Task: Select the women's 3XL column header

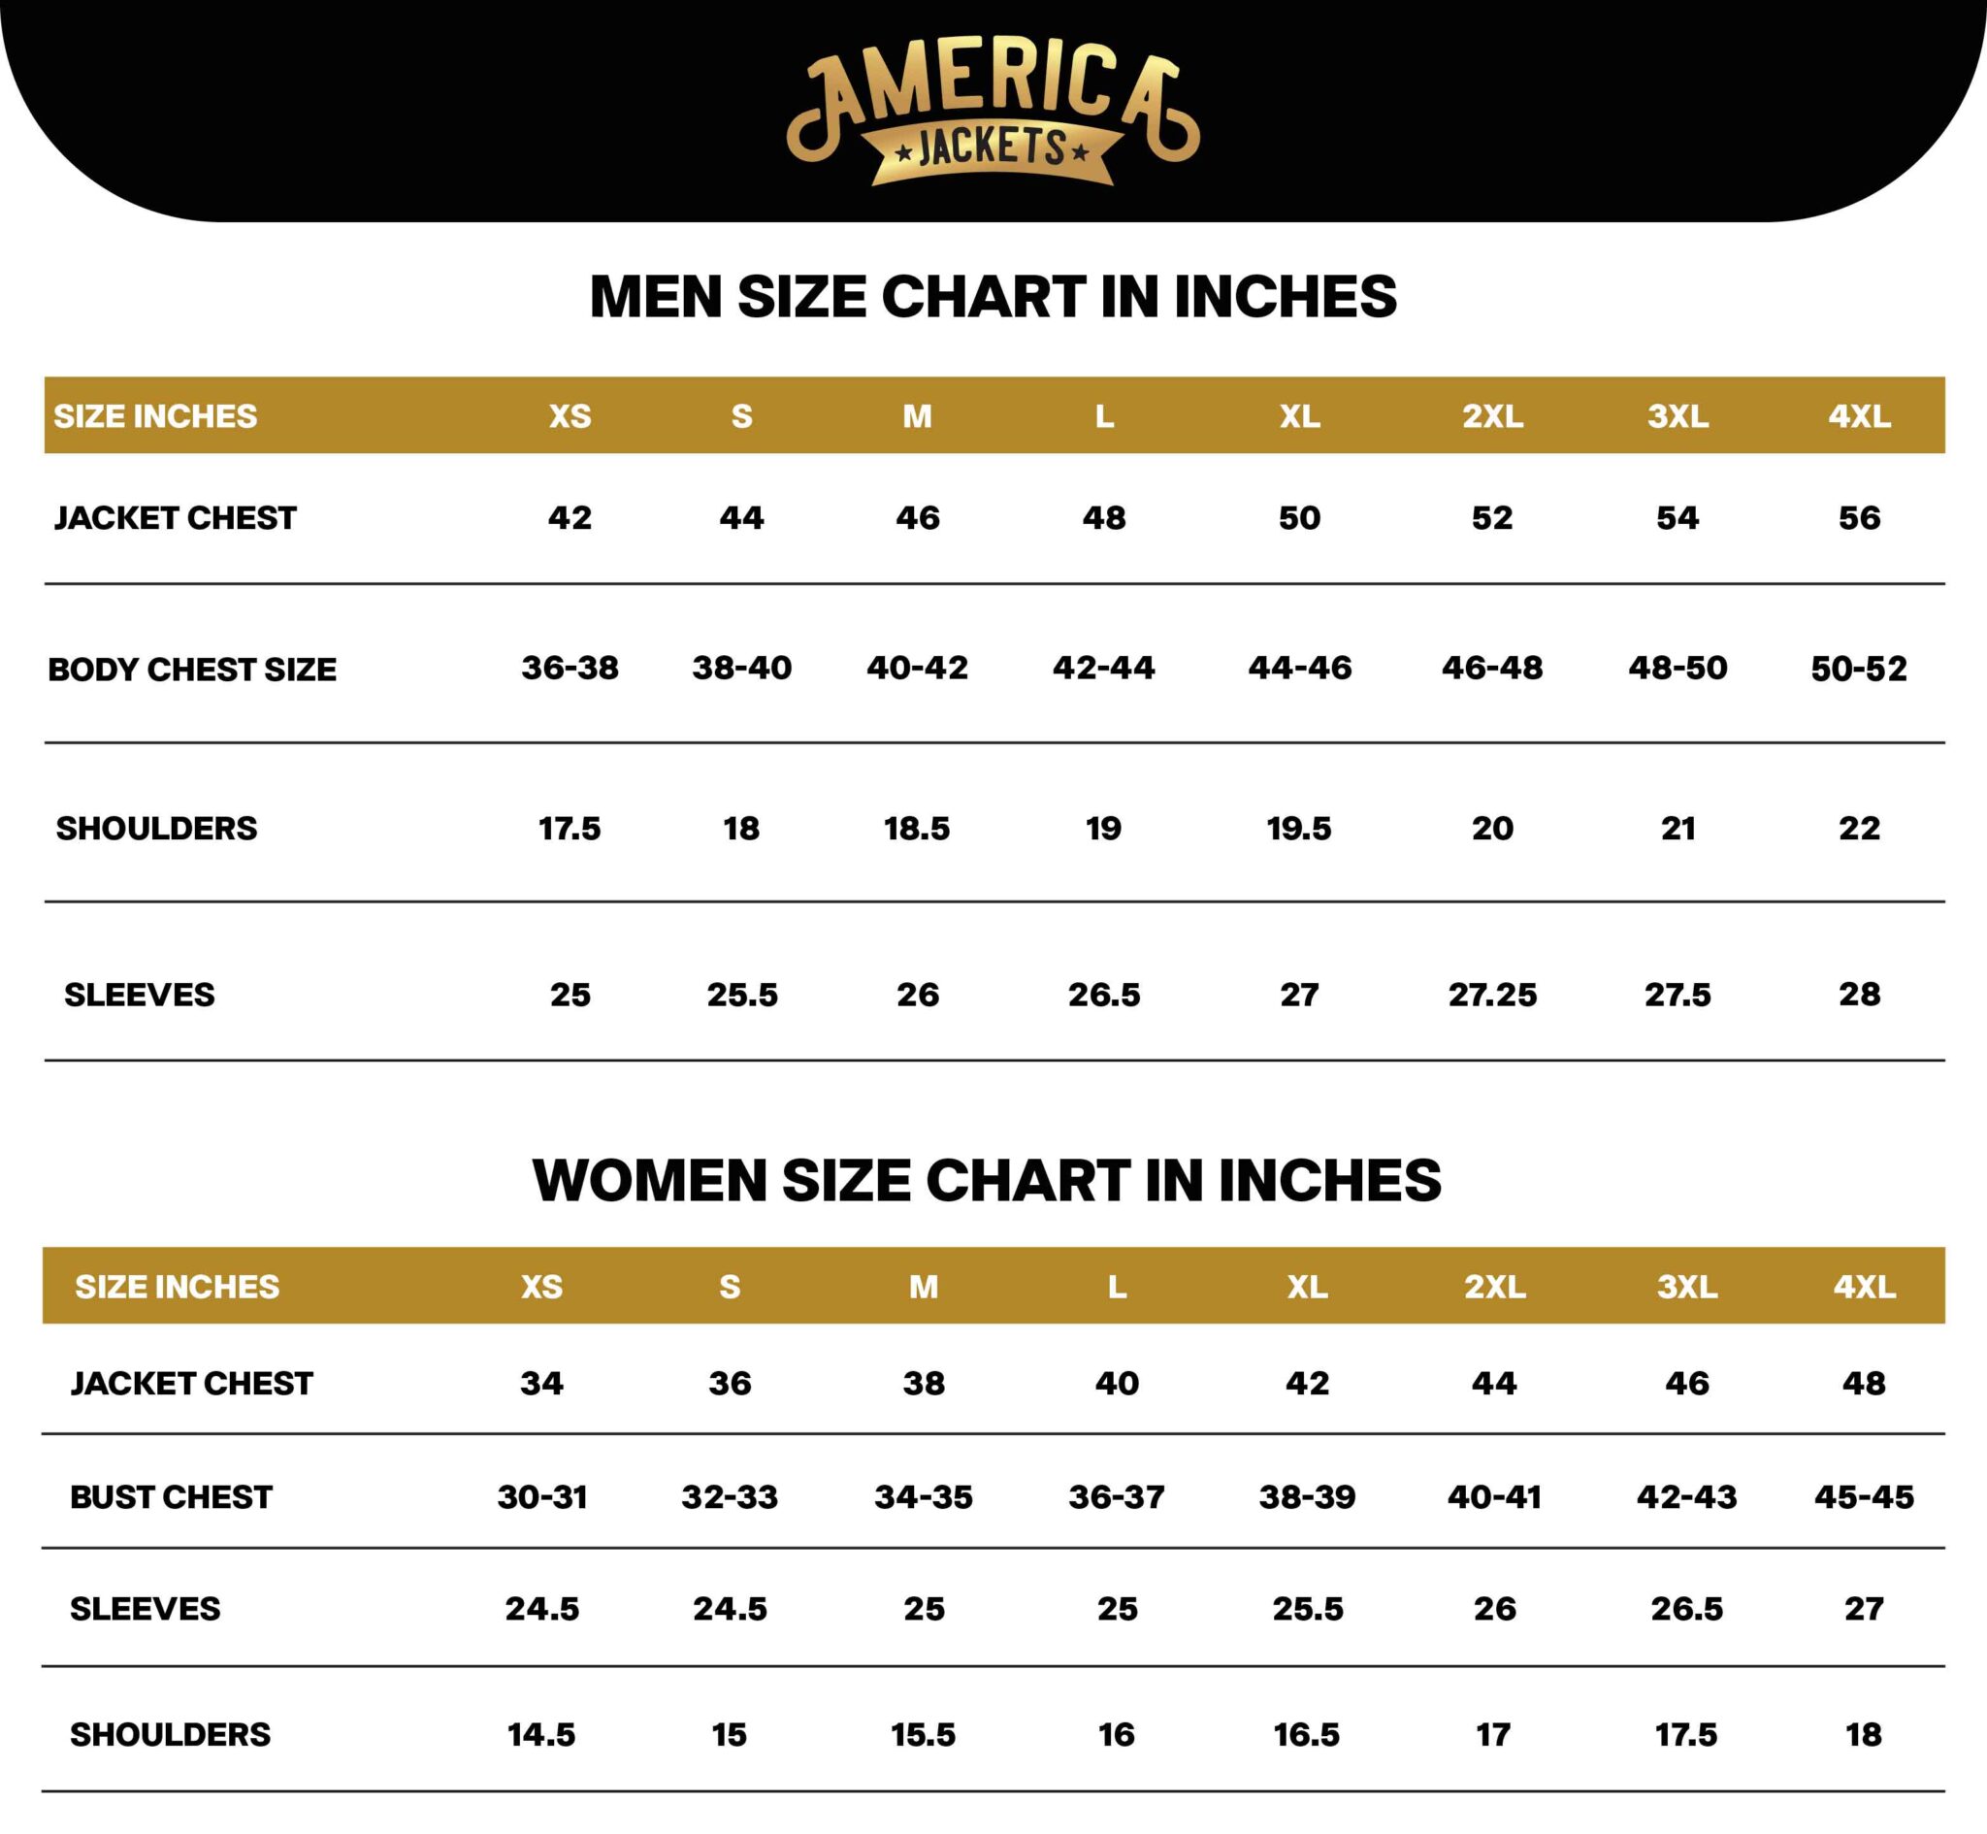Action: pyautogui.click(x=1686, y=1286)
